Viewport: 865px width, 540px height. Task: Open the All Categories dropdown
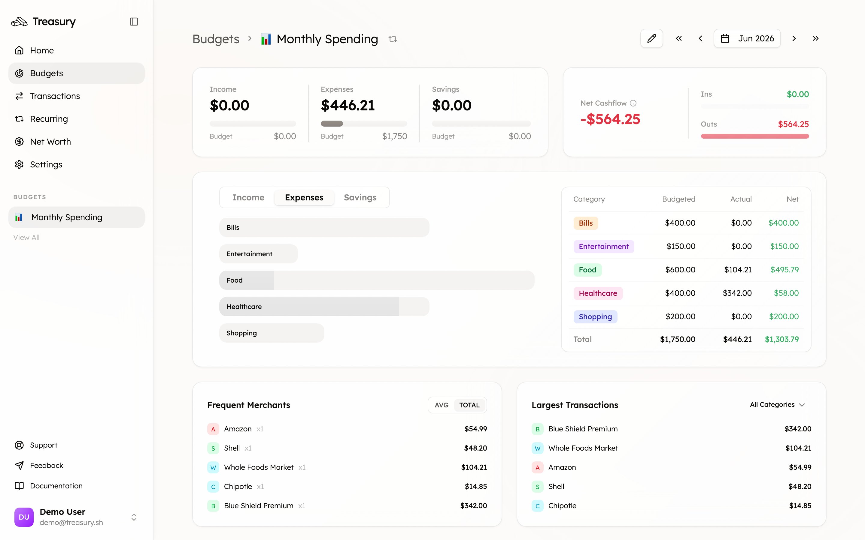pyautogui.click(x=777, y=405)
